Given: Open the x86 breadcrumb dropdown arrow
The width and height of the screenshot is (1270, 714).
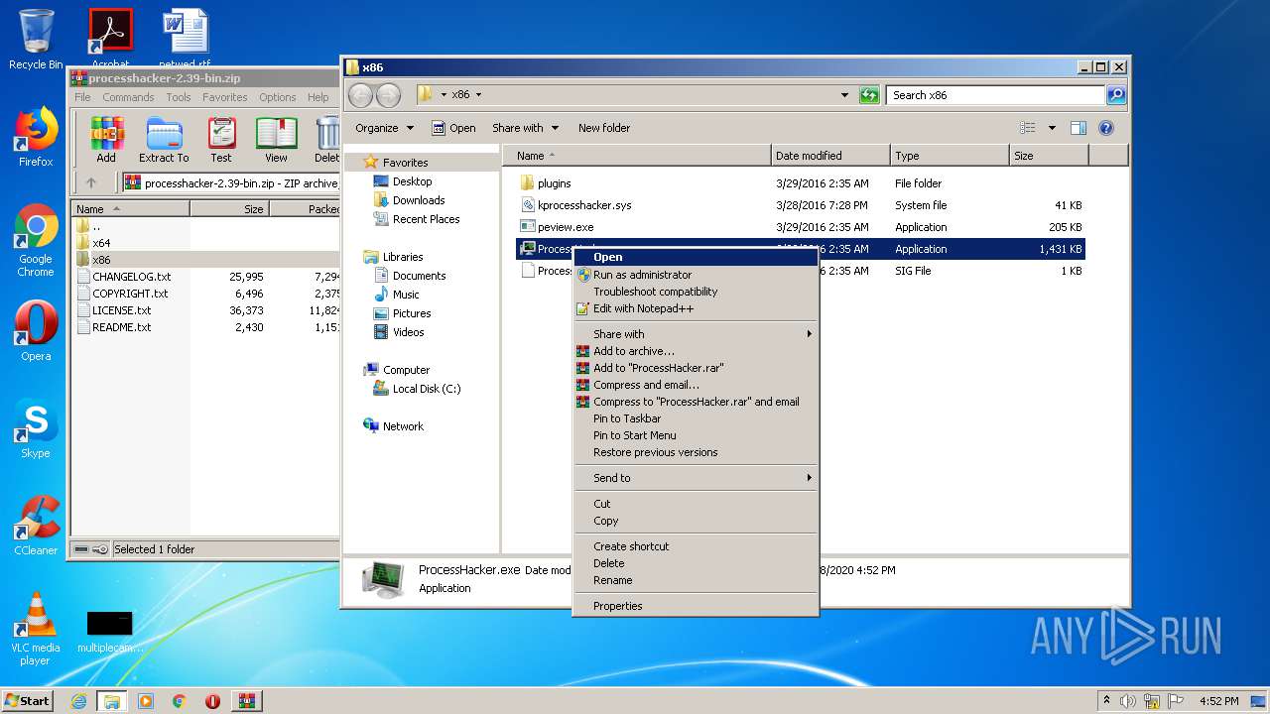Looking at the screenshot, I should point(478,95).
